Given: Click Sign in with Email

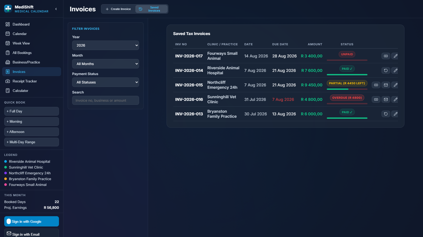Looking at the screenshot, I should click(31, 233).
